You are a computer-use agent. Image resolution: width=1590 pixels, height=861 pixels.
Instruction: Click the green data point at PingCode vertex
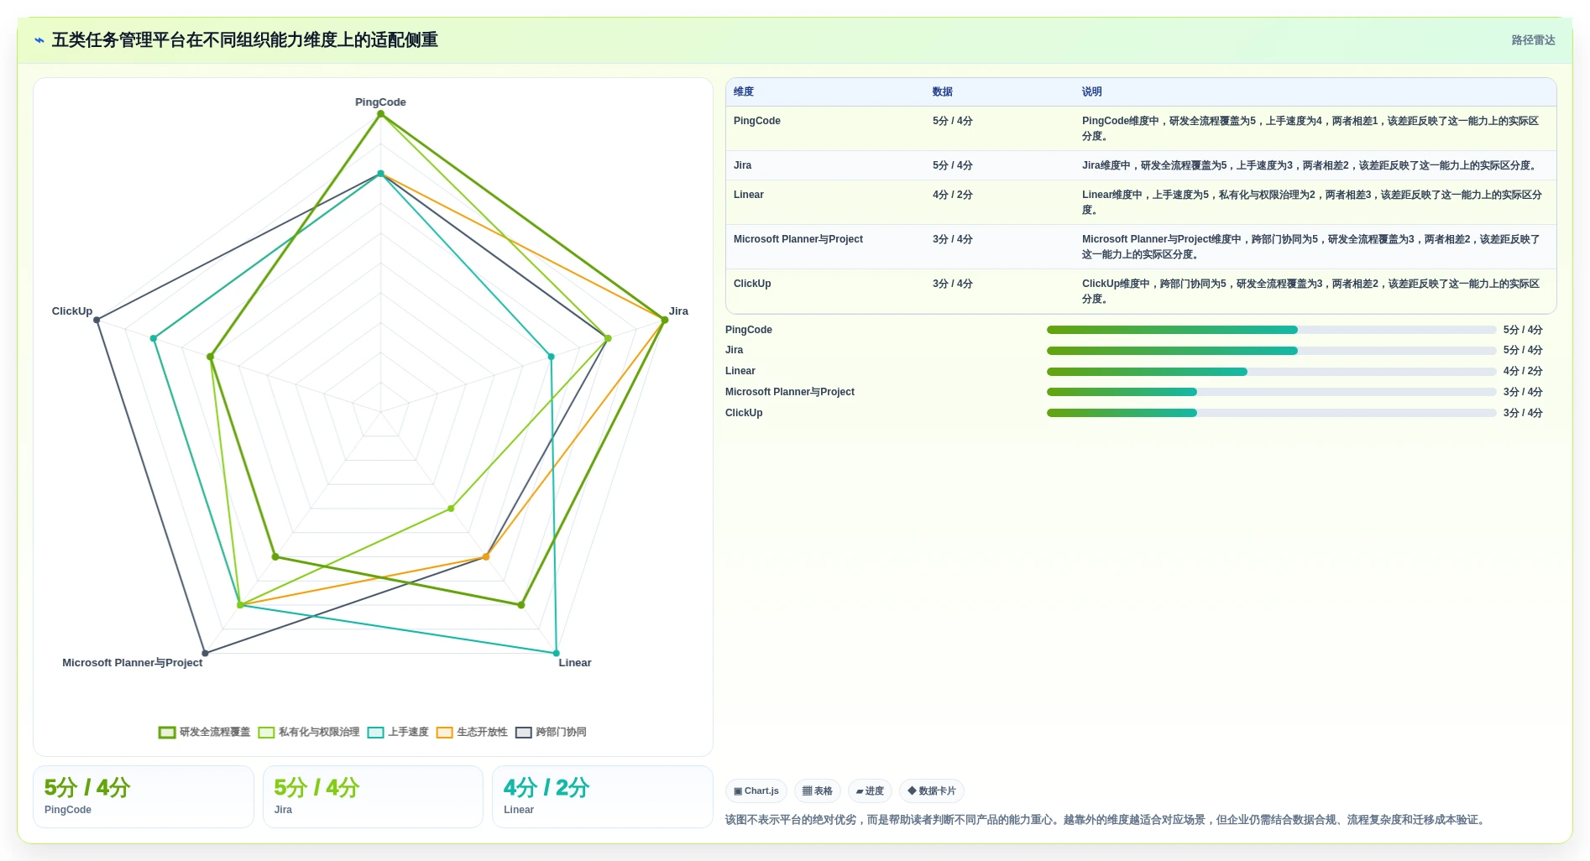click(380, 114)
